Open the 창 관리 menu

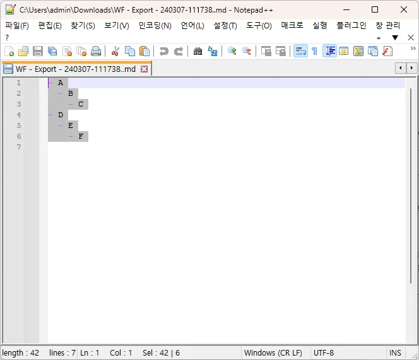tap(387, 26)
